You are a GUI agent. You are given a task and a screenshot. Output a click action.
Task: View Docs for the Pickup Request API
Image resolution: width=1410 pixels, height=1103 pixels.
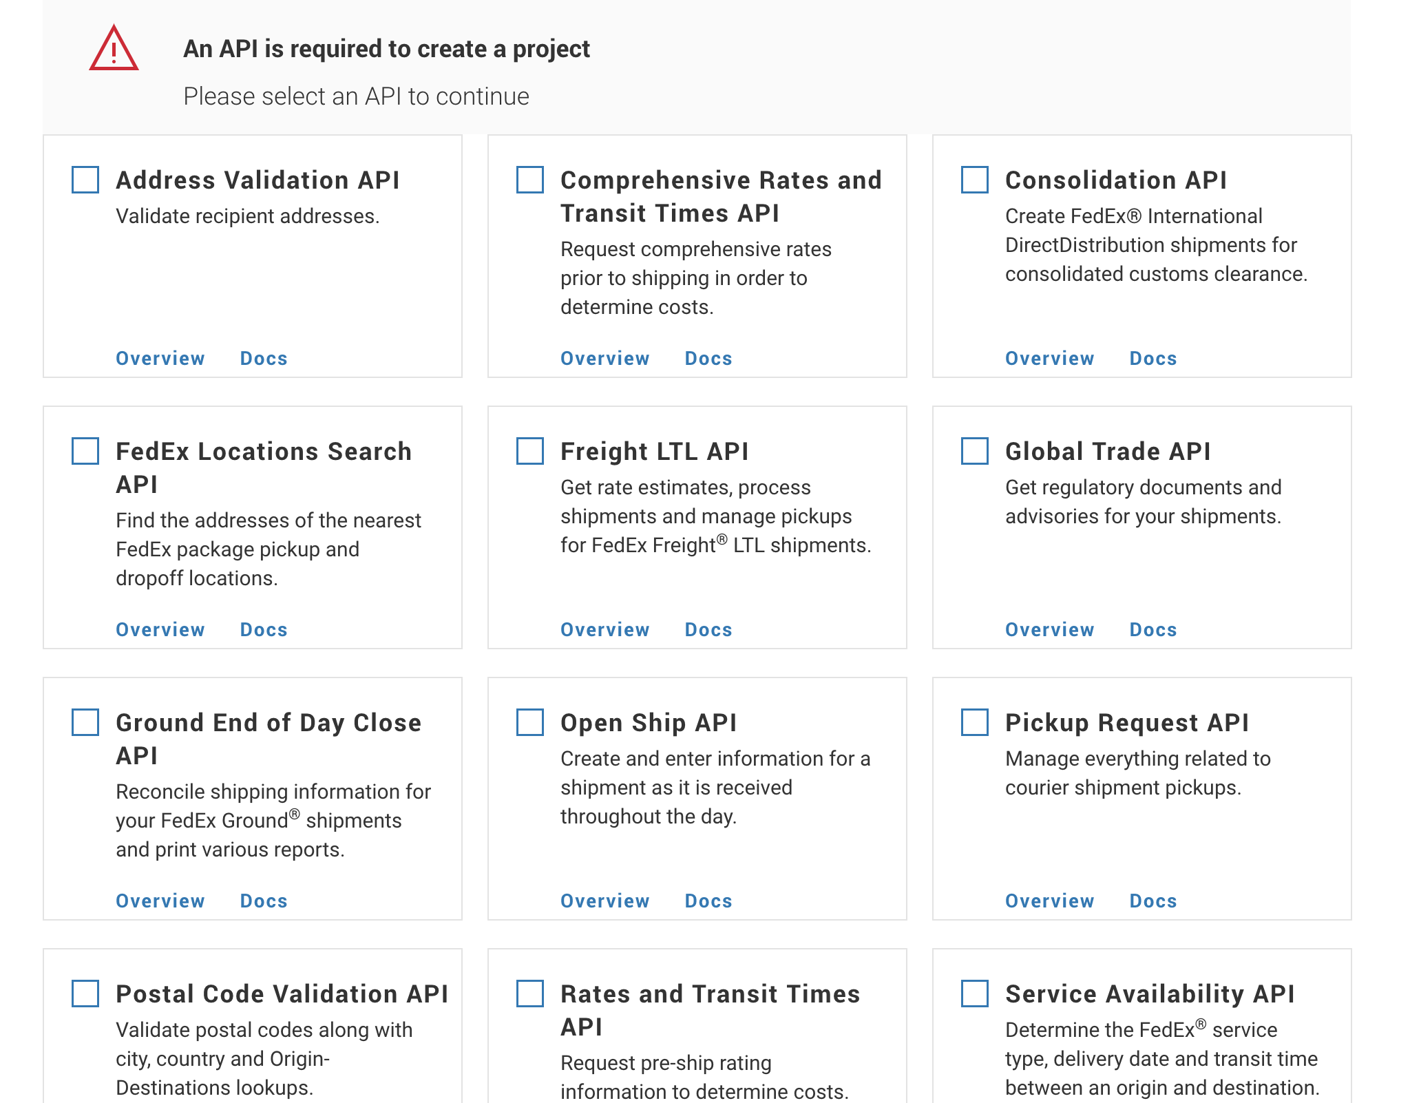click(x=1153, y=901)
